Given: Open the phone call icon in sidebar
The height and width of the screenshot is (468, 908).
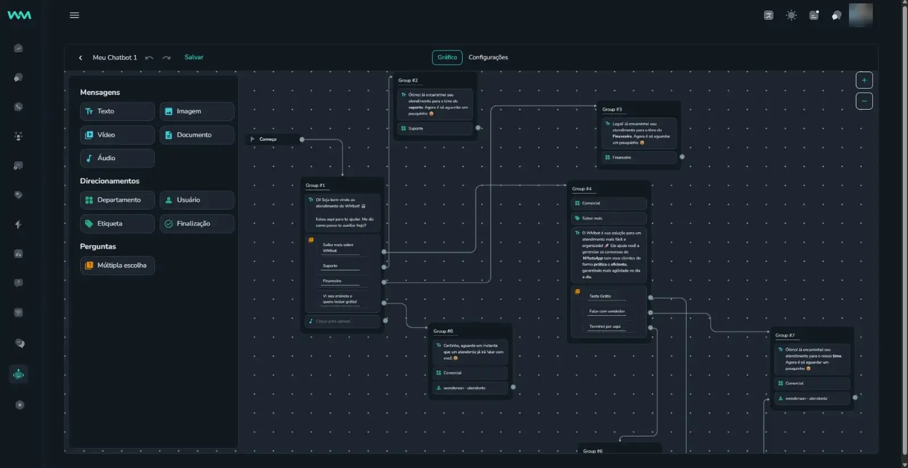Looking at the screenshot, I should tap(18, 107).
